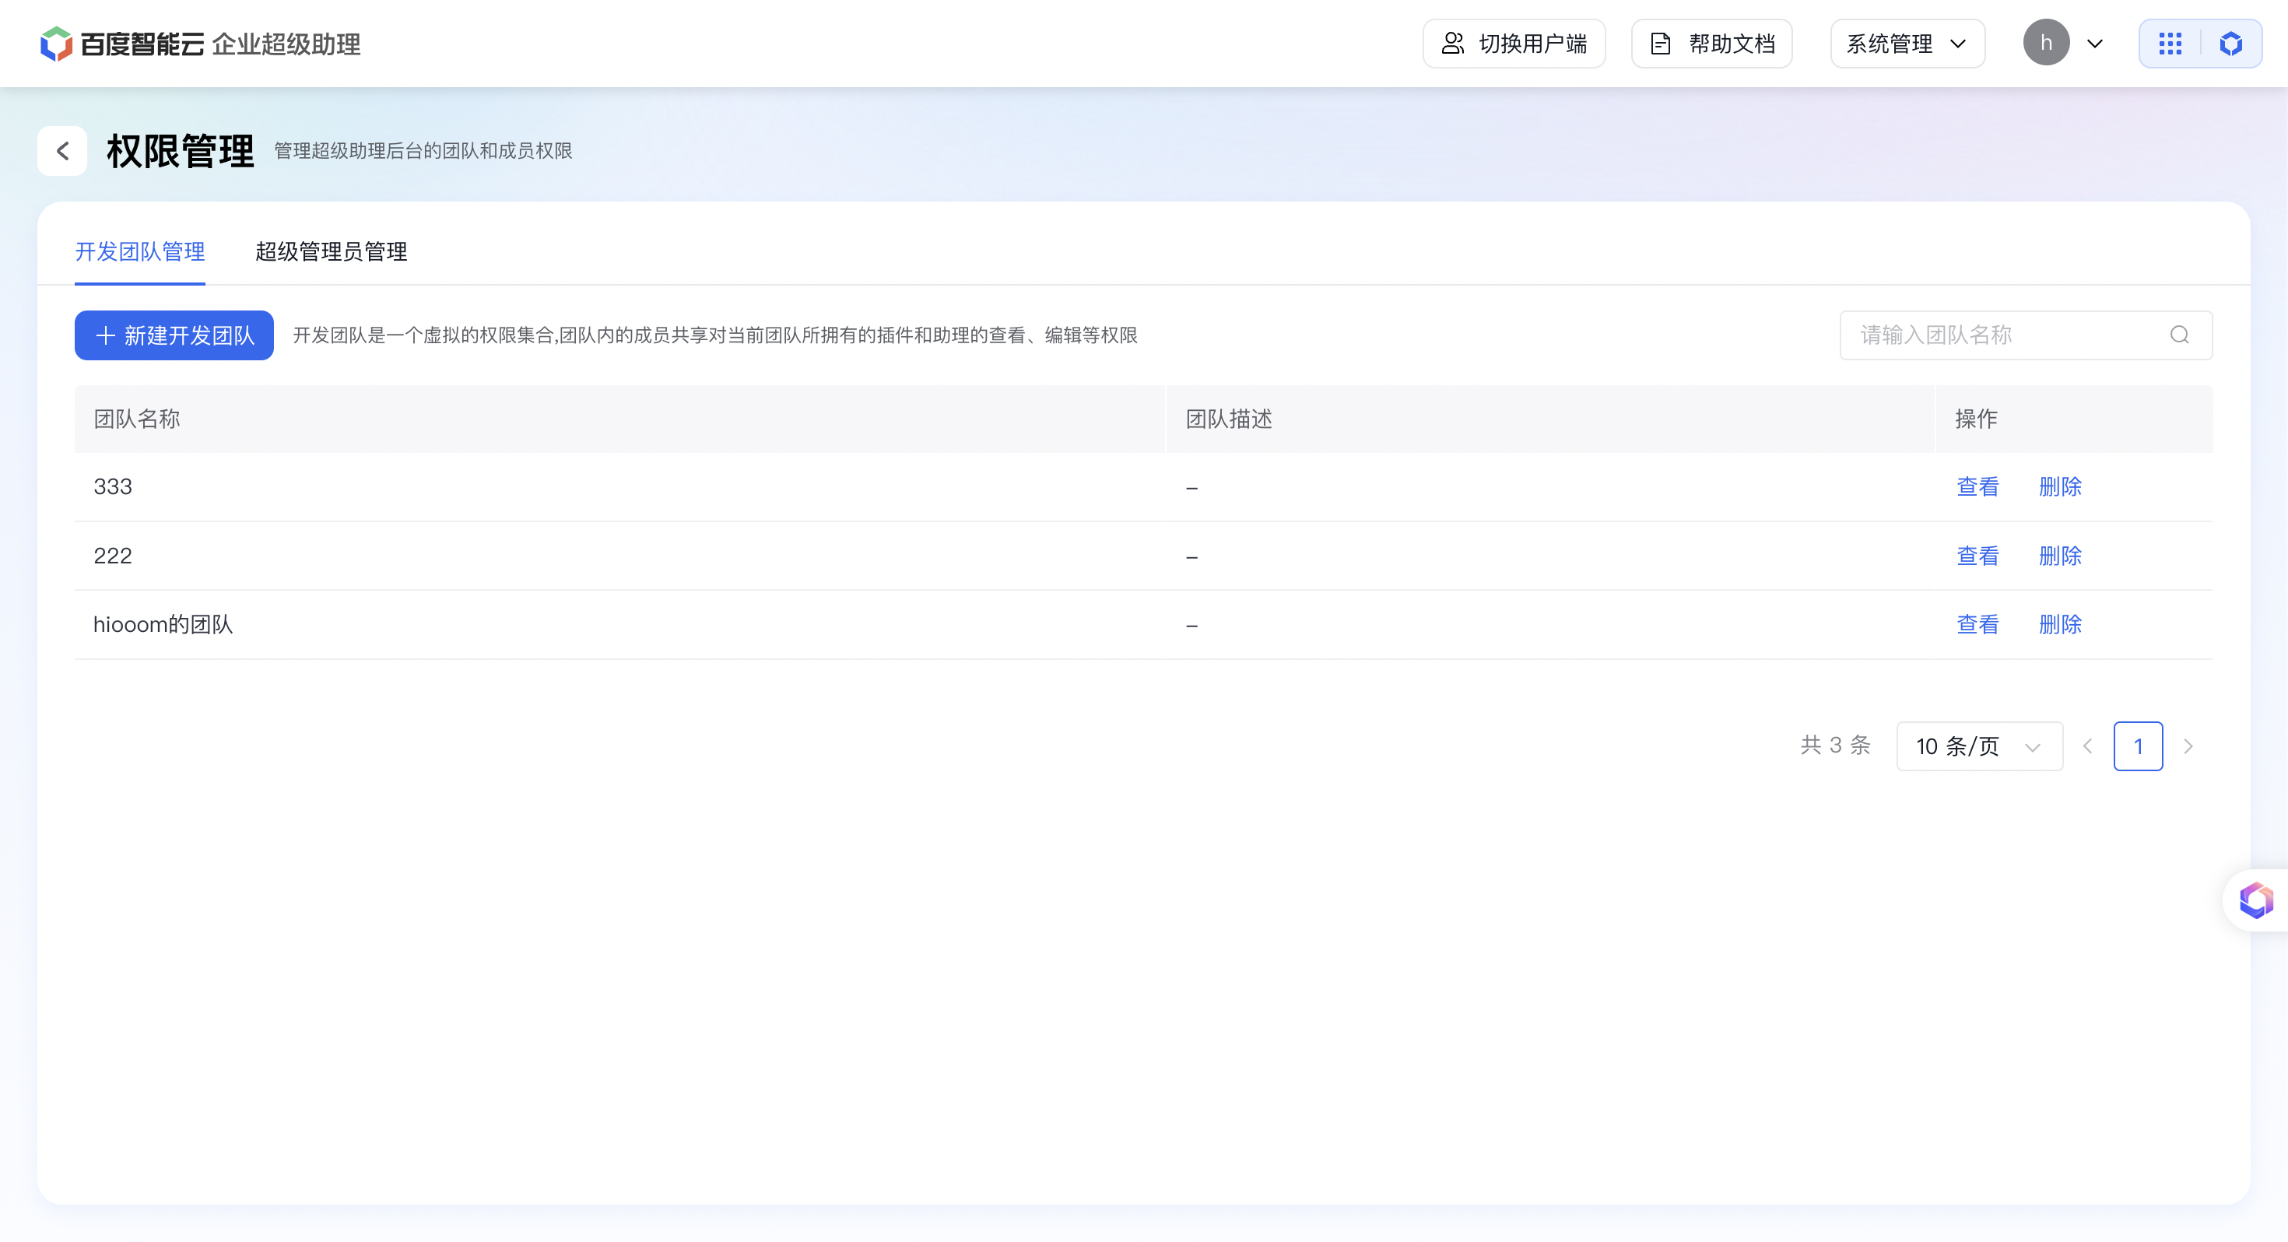View team 333
Image resolution: width=2288 pixels, height=1242 pixels.
(1977, 487)
